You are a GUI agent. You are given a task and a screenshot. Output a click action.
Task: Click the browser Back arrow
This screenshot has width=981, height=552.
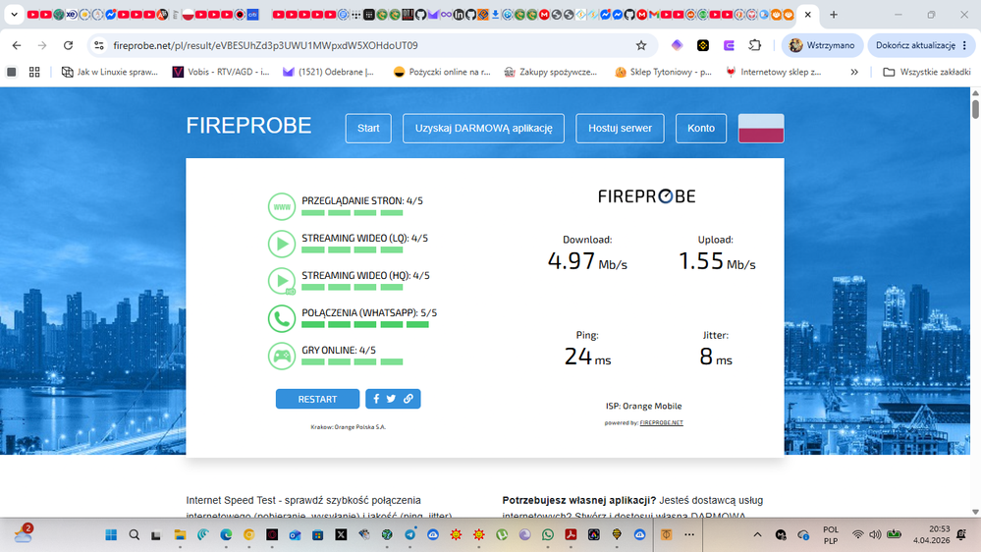tap(17, 45)
